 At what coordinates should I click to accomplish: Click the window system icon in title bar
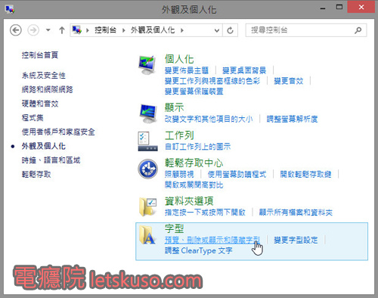[x=10, y=9]
